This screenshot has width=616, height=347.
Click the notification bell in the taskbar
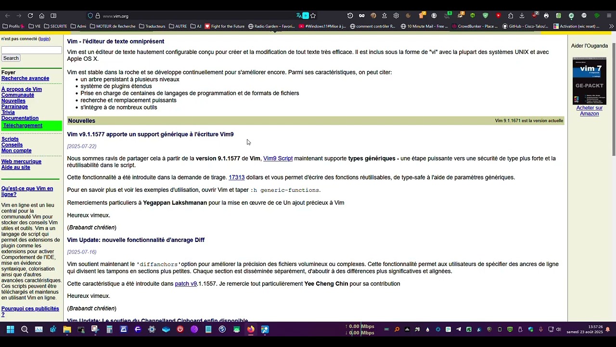coord(607,330)
